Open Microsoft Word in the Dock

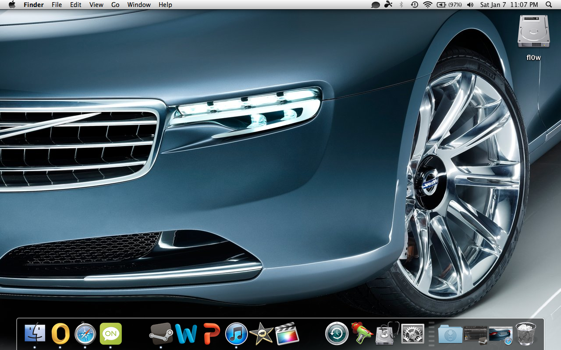tap(186, 334)
